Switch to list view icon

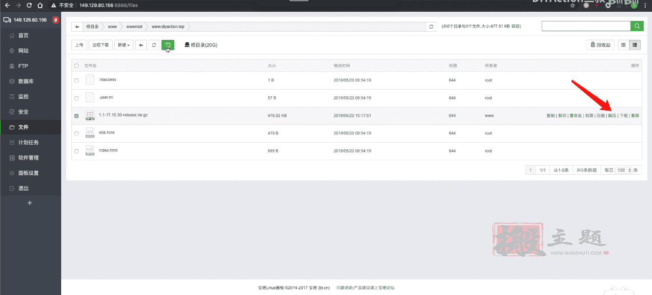(x=635, y=45)
